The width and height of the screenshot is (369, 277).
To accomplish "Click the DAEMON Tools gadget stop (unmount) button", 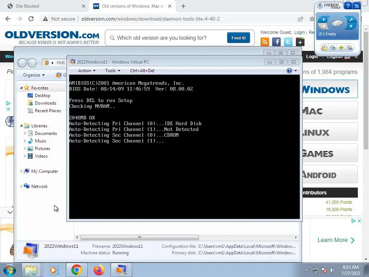I will coord(323,26).
